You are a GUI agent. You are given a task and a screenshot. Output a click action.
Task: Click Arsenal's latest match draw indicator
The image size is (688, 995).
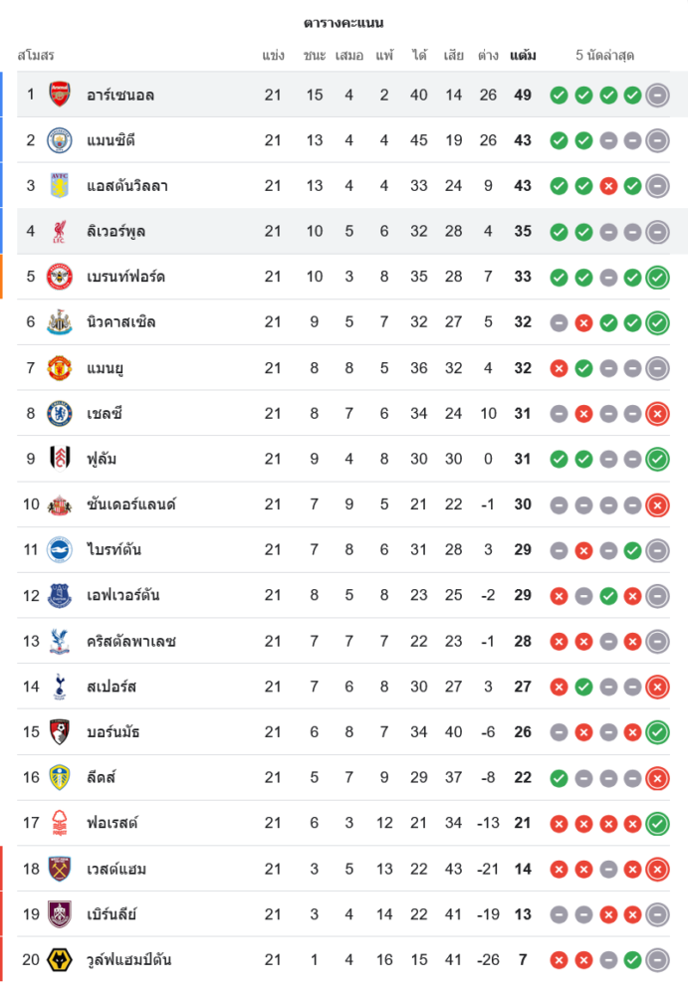[657, 96]
